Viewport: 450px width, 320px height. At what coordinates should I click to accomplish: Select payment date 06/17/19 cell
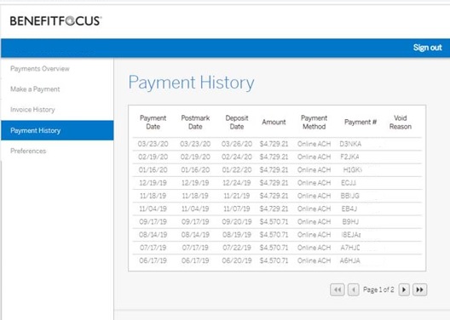(153, 260)
